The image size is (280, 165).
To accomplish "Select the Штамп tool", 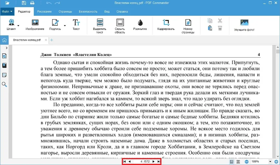I will pyautogui.click(x=11, y=25).
